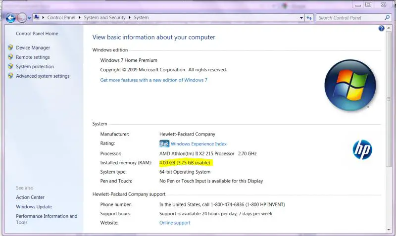The width and height of the screenshot is (396, 236).
Task: Close the System window
Action: pos(383,4)
